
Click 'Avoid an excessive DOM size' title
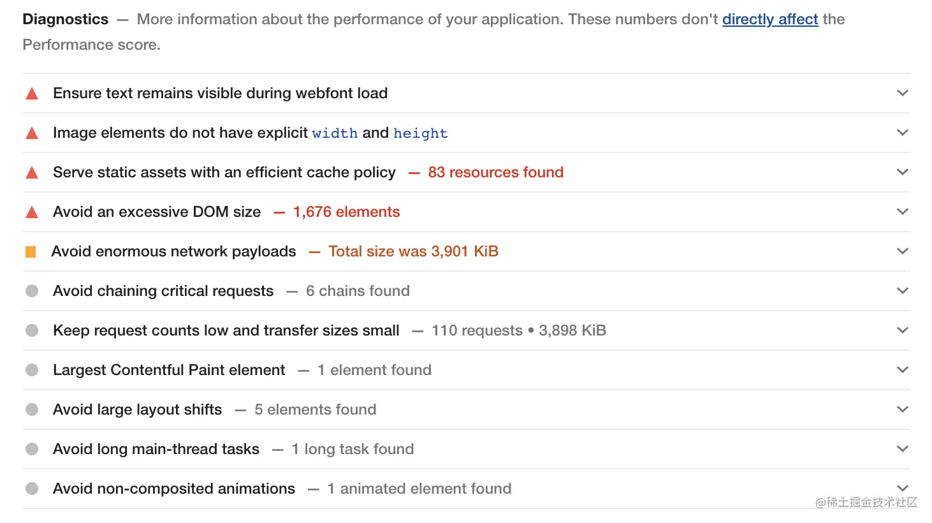157,212
